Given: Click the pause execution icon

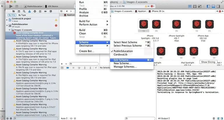Looking at the screenshot, I should click(x=73, y=68).
